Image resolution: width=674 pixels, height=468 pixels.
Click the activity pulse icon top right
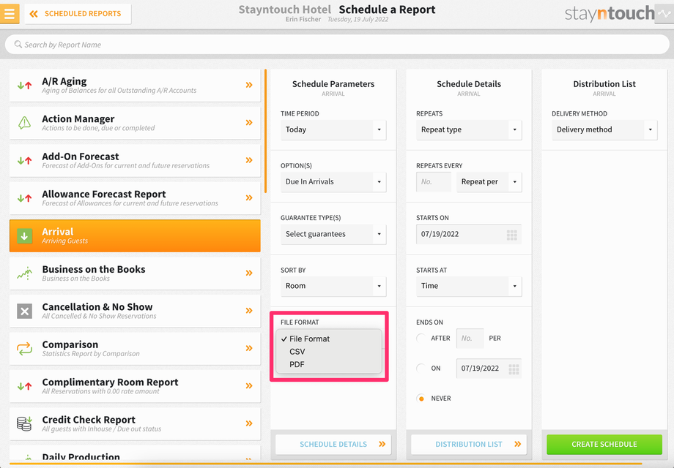point(664,14)
